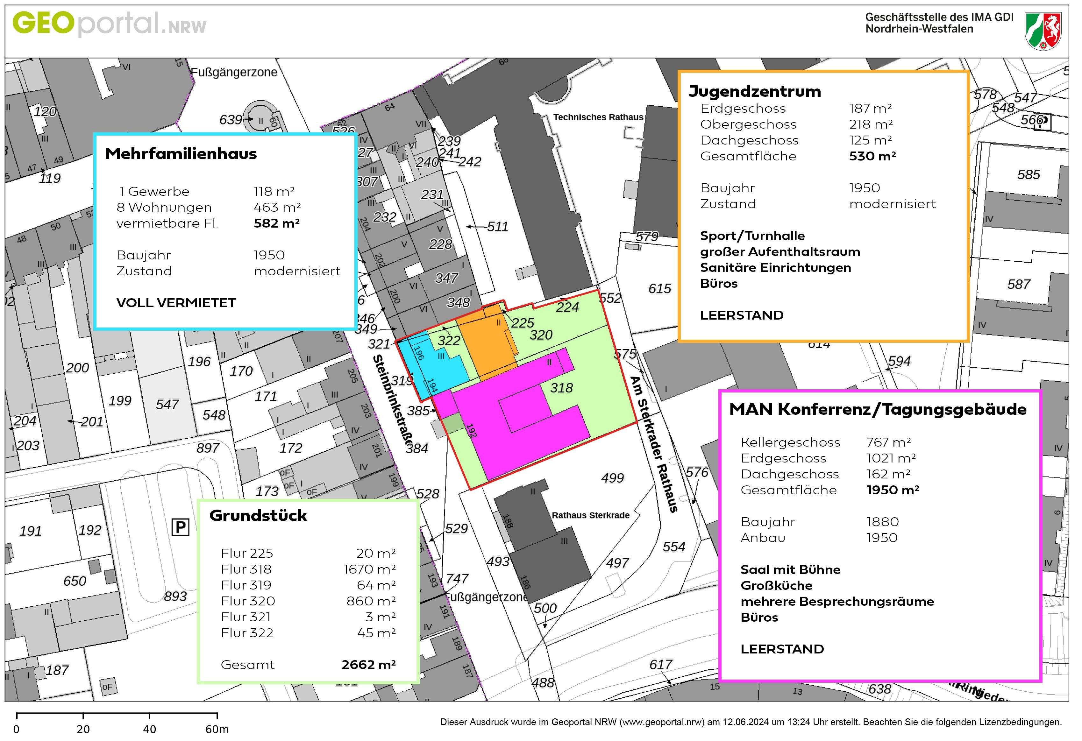The width and height of the screenshot is (1082, 741).
Task: Click the Mehrfamilienhaus heading
Action: [x=181, y=154]
